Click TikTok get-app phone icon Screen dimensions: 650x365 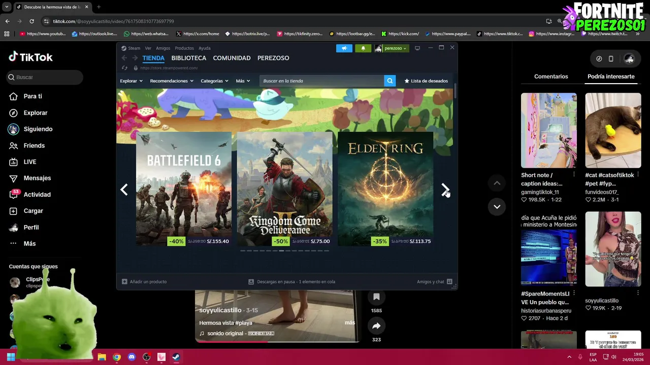[x=611, y=59]
